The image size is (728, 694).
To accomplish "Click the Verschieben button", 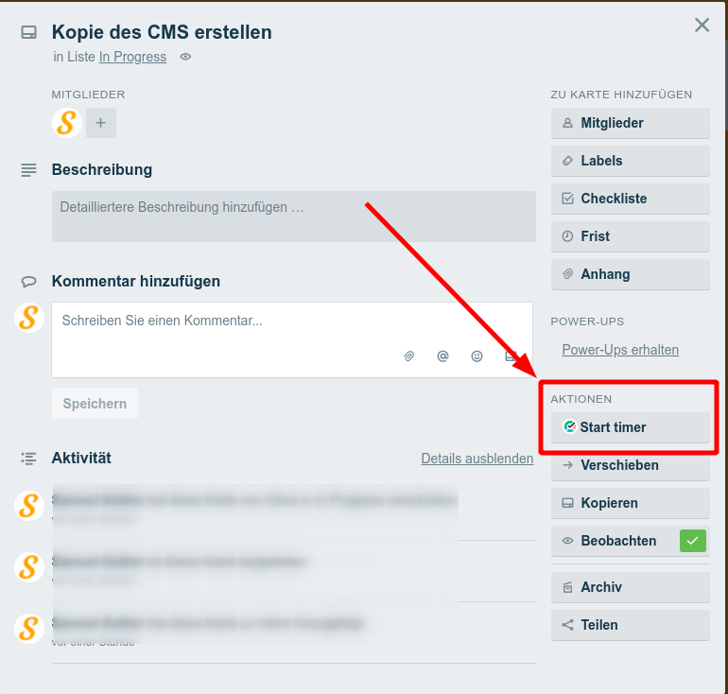I will [630, 465].
